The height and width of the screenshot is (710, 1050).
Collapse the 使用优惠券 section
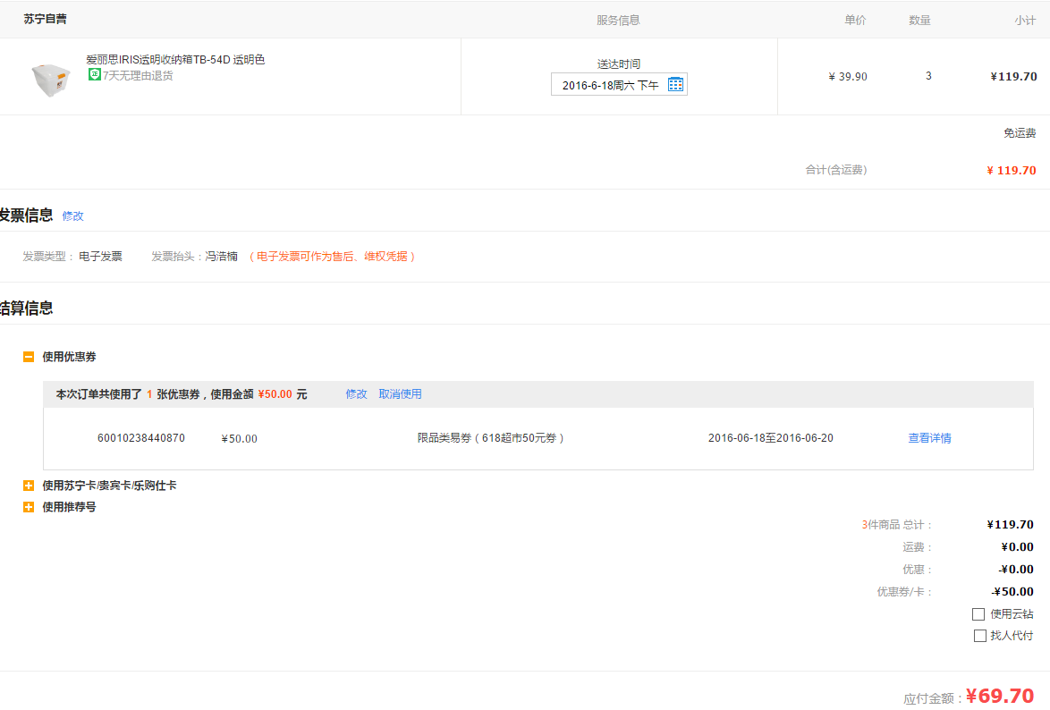coord(28,357)
